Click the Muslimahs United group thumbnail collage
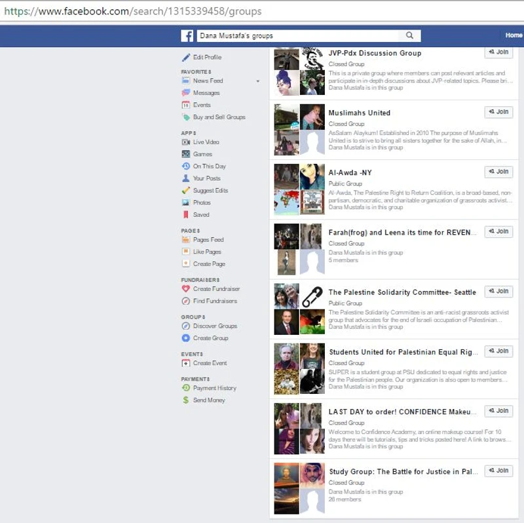Image resolution: width=524 pixels, height=523 pixels. tap(299, 130)
